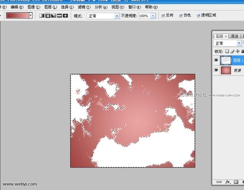
Task: Switch to the 通道 panel tab
Action: pos(235,36)
